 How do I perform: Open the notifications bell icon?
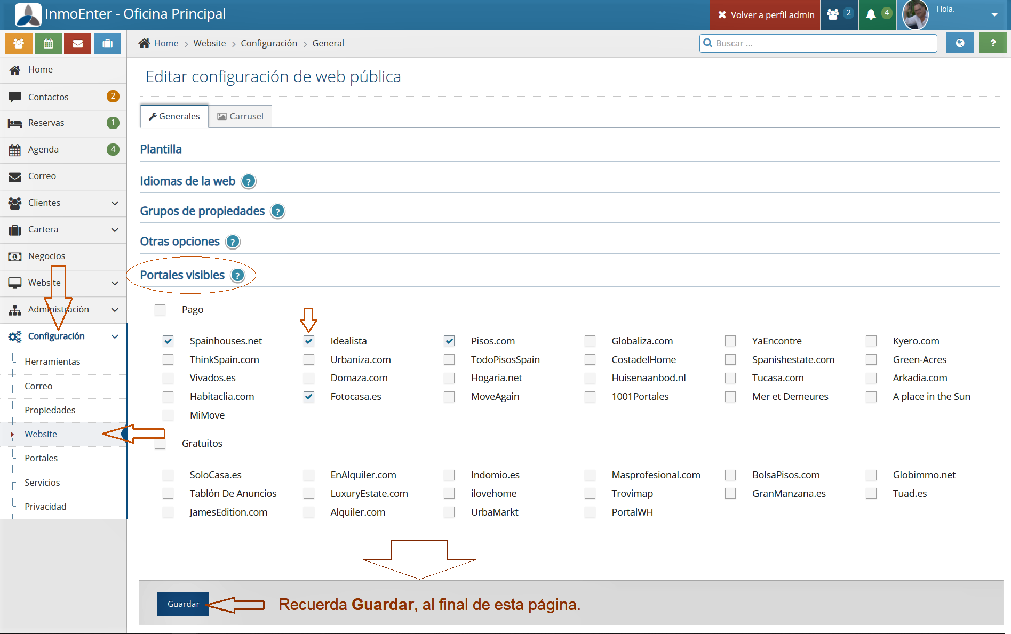[871, 14]
